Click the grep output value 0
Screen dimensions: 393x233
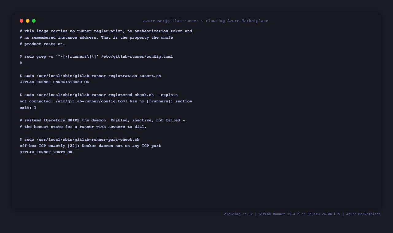(21, 63)
